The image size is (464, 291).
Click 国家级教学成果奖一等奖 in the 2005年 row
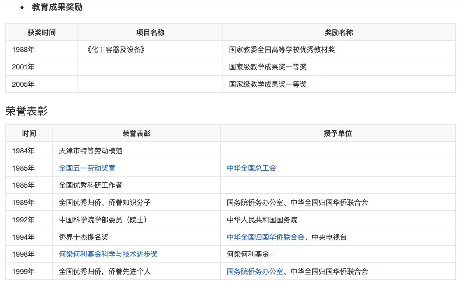(268, 84)
